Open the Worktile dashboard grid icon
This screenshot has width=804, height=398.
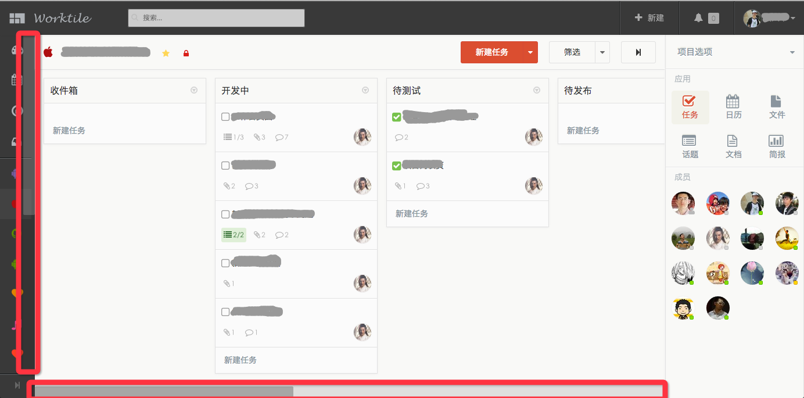pos(17,18)
